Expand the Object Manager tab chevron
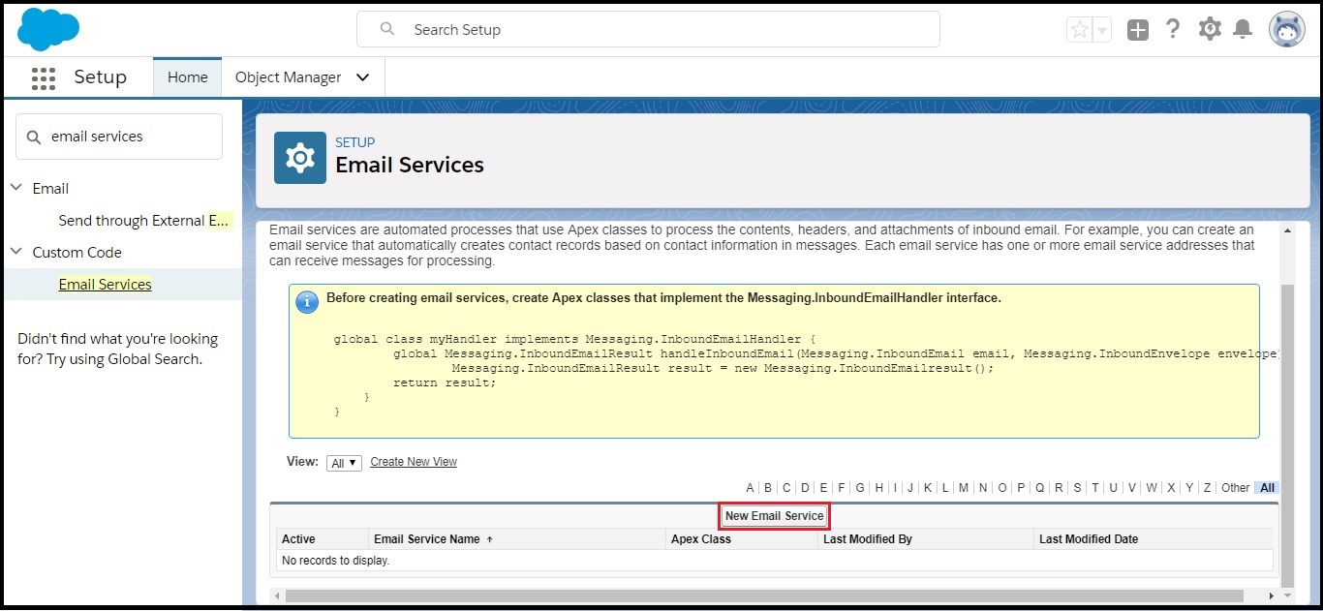The height and width of the screenshot is (611, 1323). coord(363,77)
